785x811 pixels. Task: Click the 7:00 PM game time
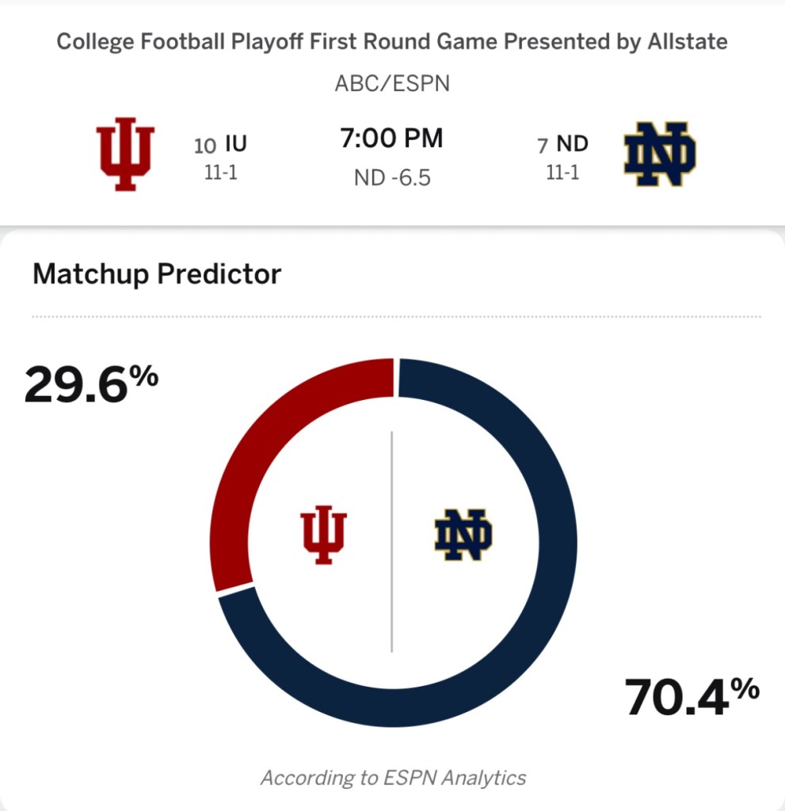click(x=391, y=139)
